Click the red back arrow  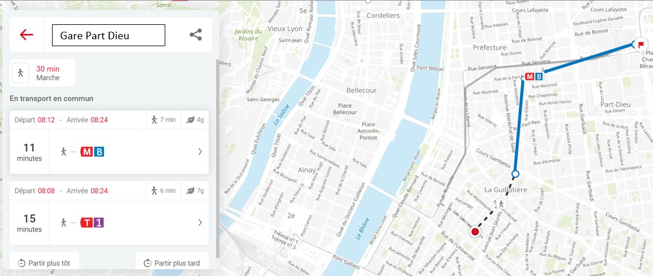pos(26,35)
